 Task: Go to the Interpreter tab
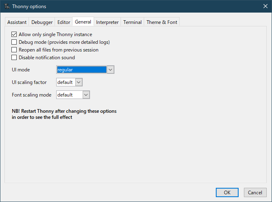[107, 22]
